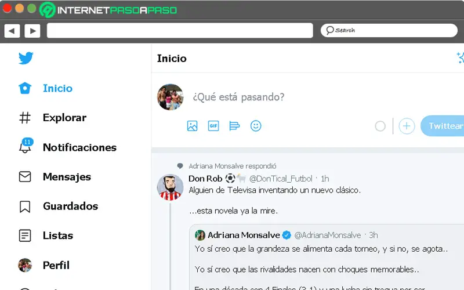Click the bell icon with badge 11
This screenshot has height=290, width=464.
point(26,146)
